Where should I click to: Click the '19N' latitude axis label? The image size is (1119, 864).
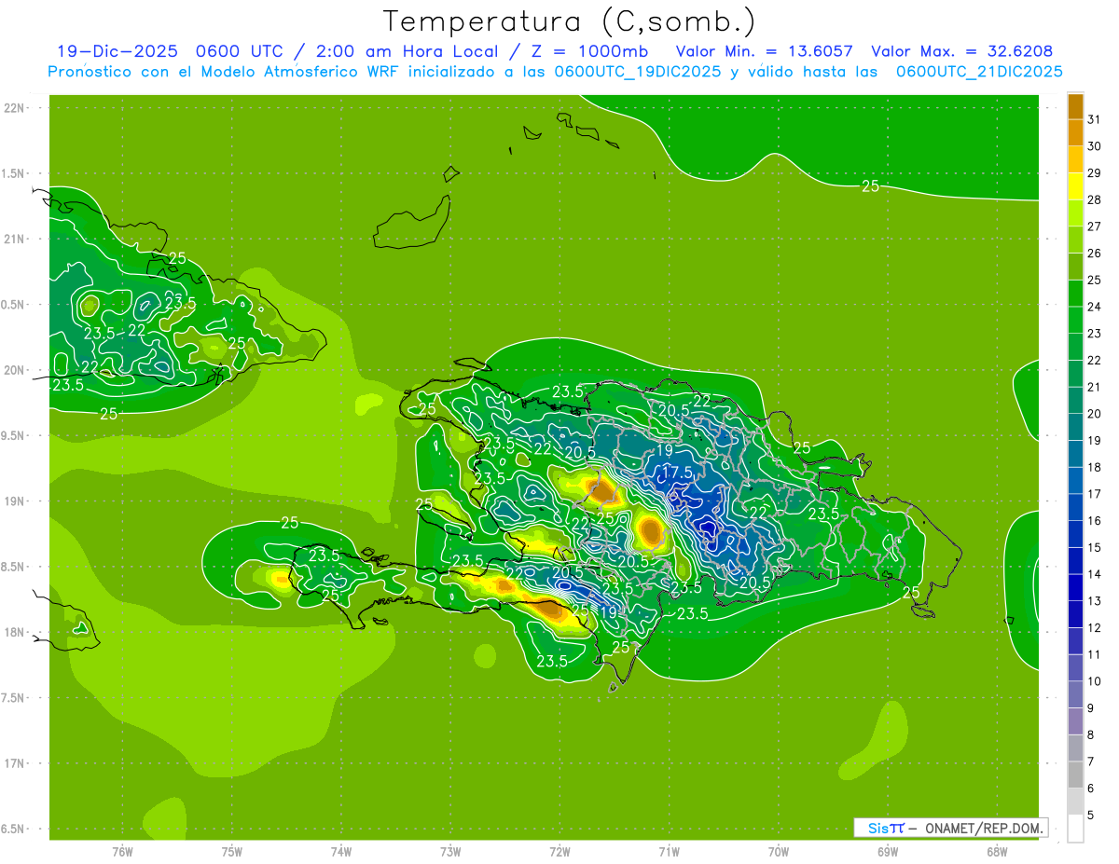coord(14,501)
